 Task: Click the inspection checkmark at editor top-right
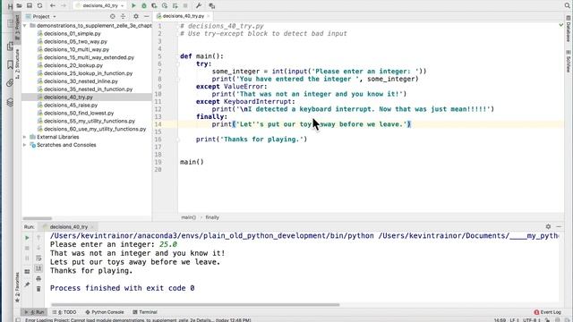561,26
